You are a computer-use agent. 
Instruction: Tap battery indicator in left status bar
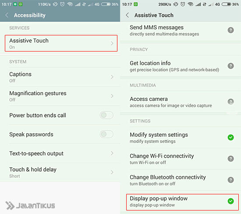point(106,4)
